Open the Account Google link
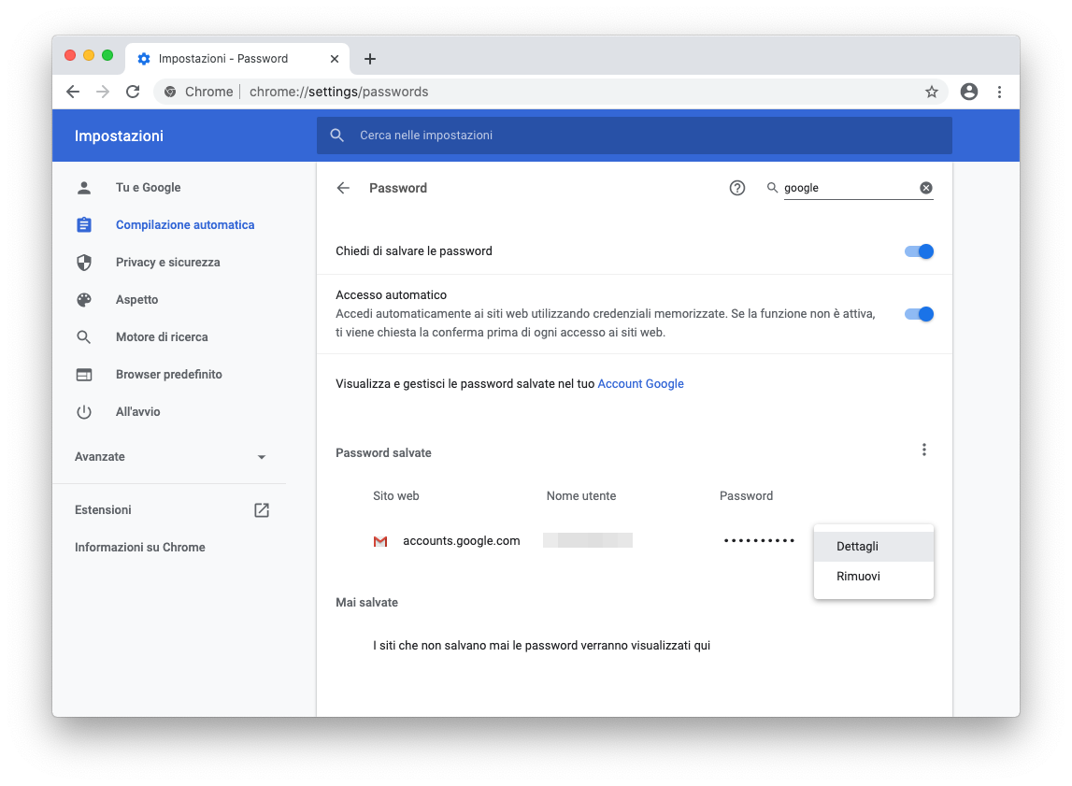Viewport: 1072px width, 786px height. (640, 384)
